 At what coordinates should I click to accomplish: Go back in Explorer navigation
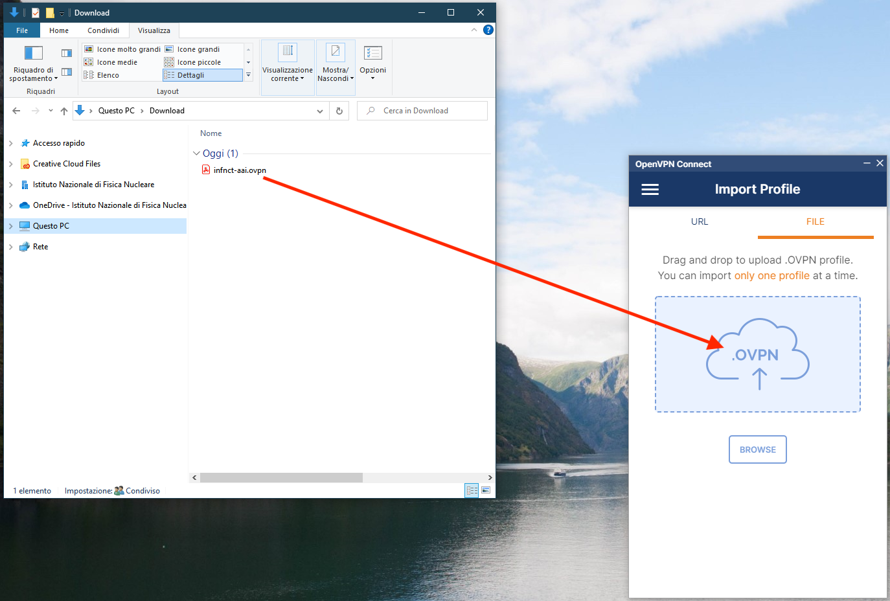16,111
